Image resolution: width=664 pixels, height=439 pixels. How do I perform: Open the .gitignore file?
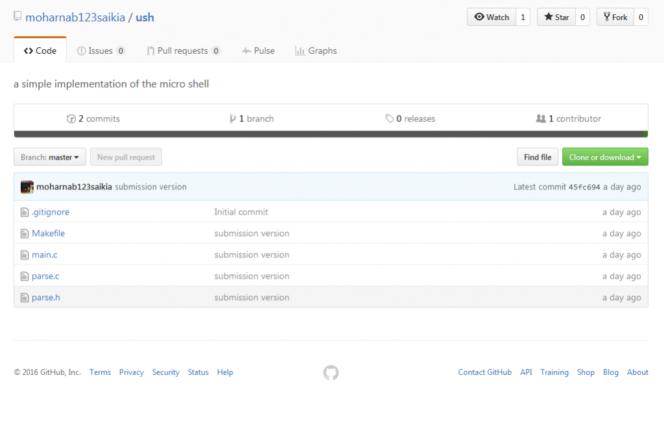[x=51, y=212]
